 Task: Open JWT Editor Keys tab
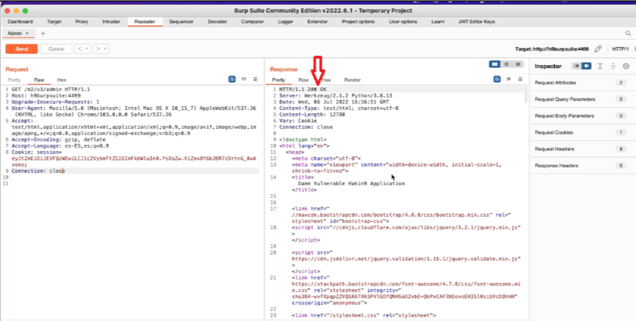point(477,22)
